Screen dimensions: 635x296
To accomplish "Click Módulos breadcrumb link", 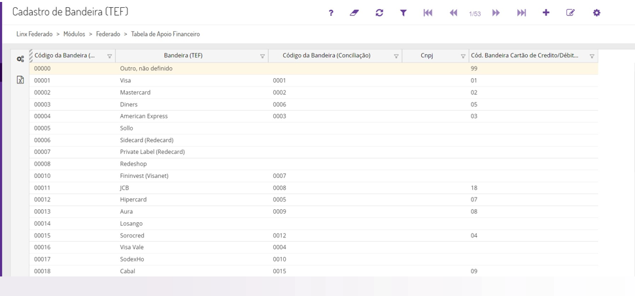I will pos(74,35).
